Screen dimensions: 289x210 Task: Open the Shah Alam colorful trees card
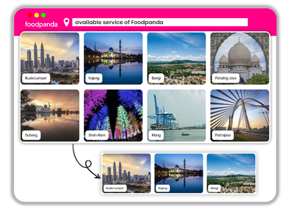[113, 115]
